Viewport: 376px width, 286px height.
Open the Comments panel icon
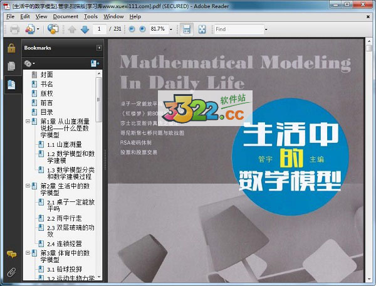tap(11, 254)
